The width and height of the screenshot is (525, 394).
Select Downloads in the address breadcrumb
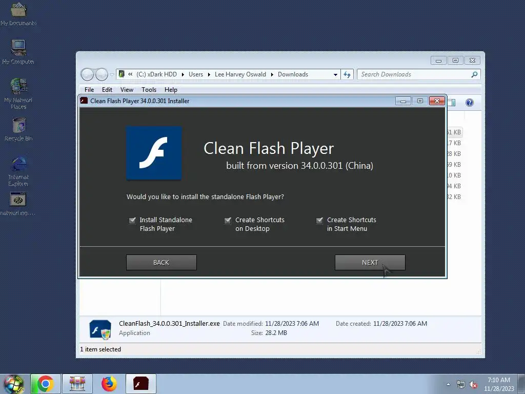coord(293,74)
